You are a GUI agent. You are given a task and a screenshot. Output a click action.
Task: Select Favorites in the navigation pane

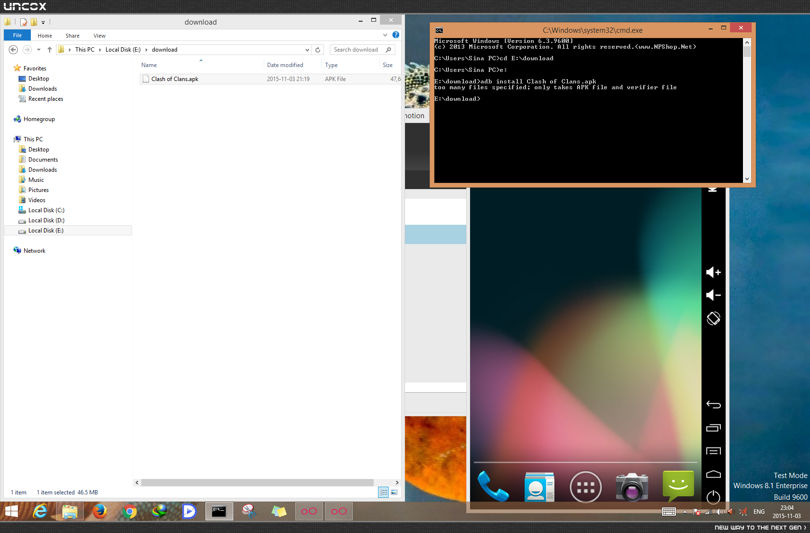click(35, 68)
